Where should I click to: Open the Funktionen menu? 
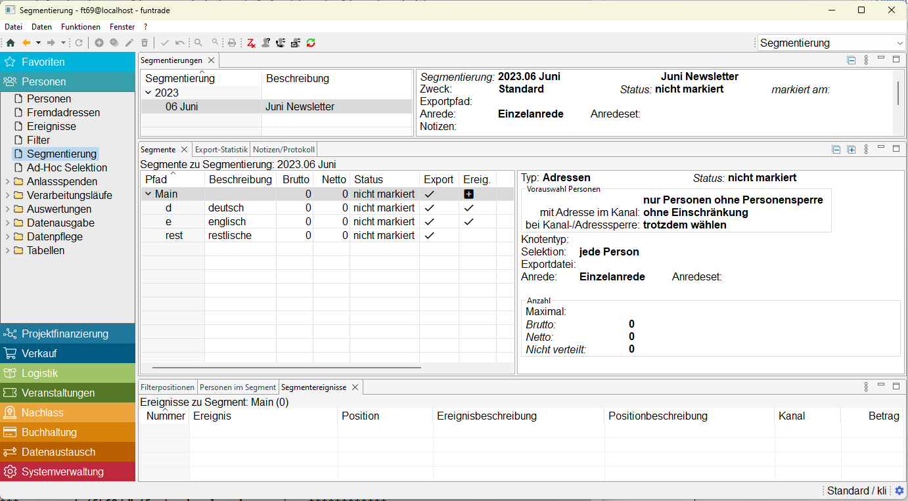coord(81,27)
